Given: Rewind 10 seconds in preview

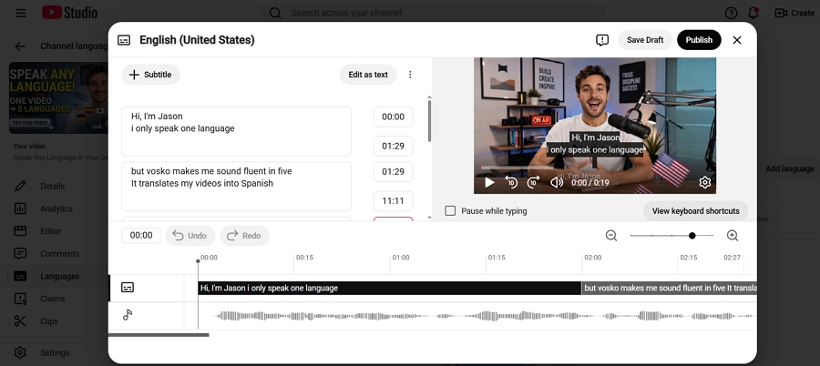Looking at the screenshot, I should [x=511, y=182].
